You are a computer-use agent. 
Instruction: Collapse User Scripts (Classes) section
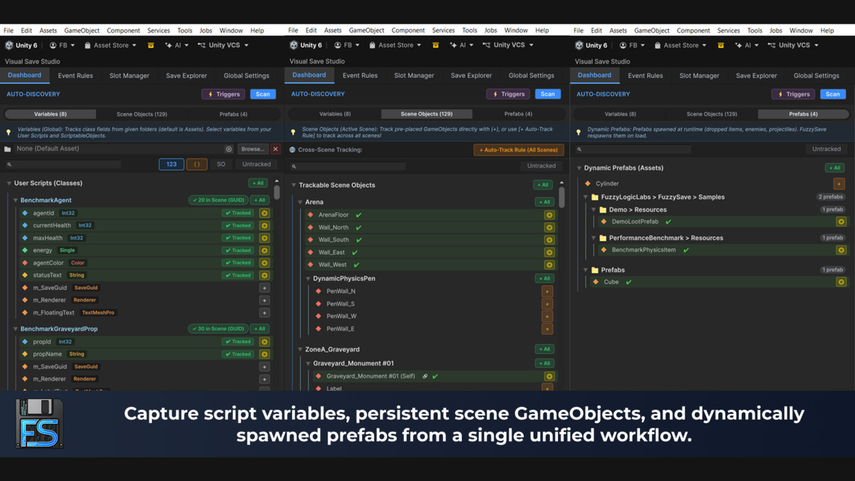click(9, 183)
